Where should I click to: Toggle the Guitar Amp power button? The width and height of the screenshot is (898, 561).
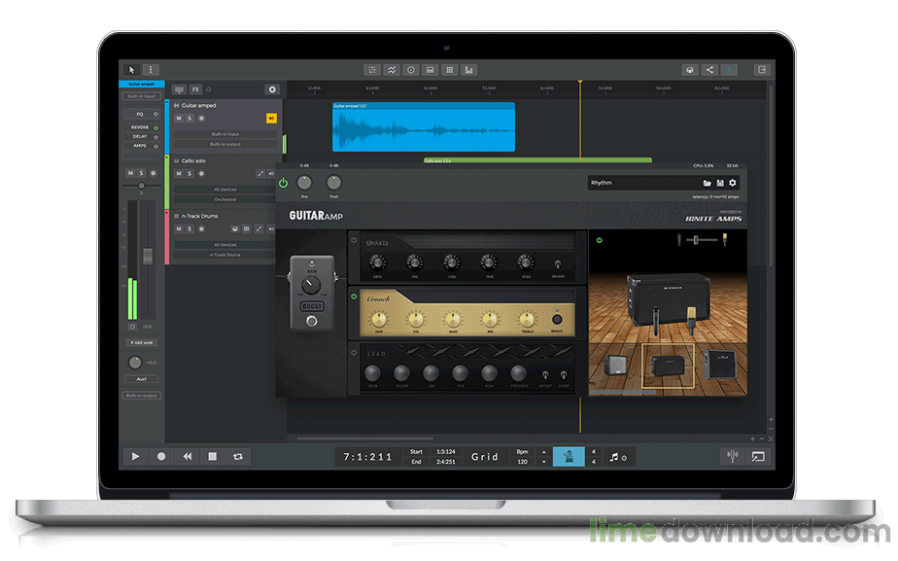click(x=283, y=184)
